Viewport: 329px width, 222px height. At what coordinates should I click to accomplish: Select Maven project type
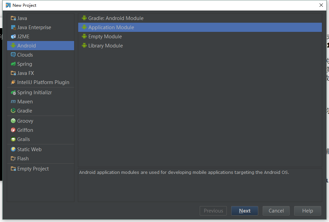click(41, 102)
